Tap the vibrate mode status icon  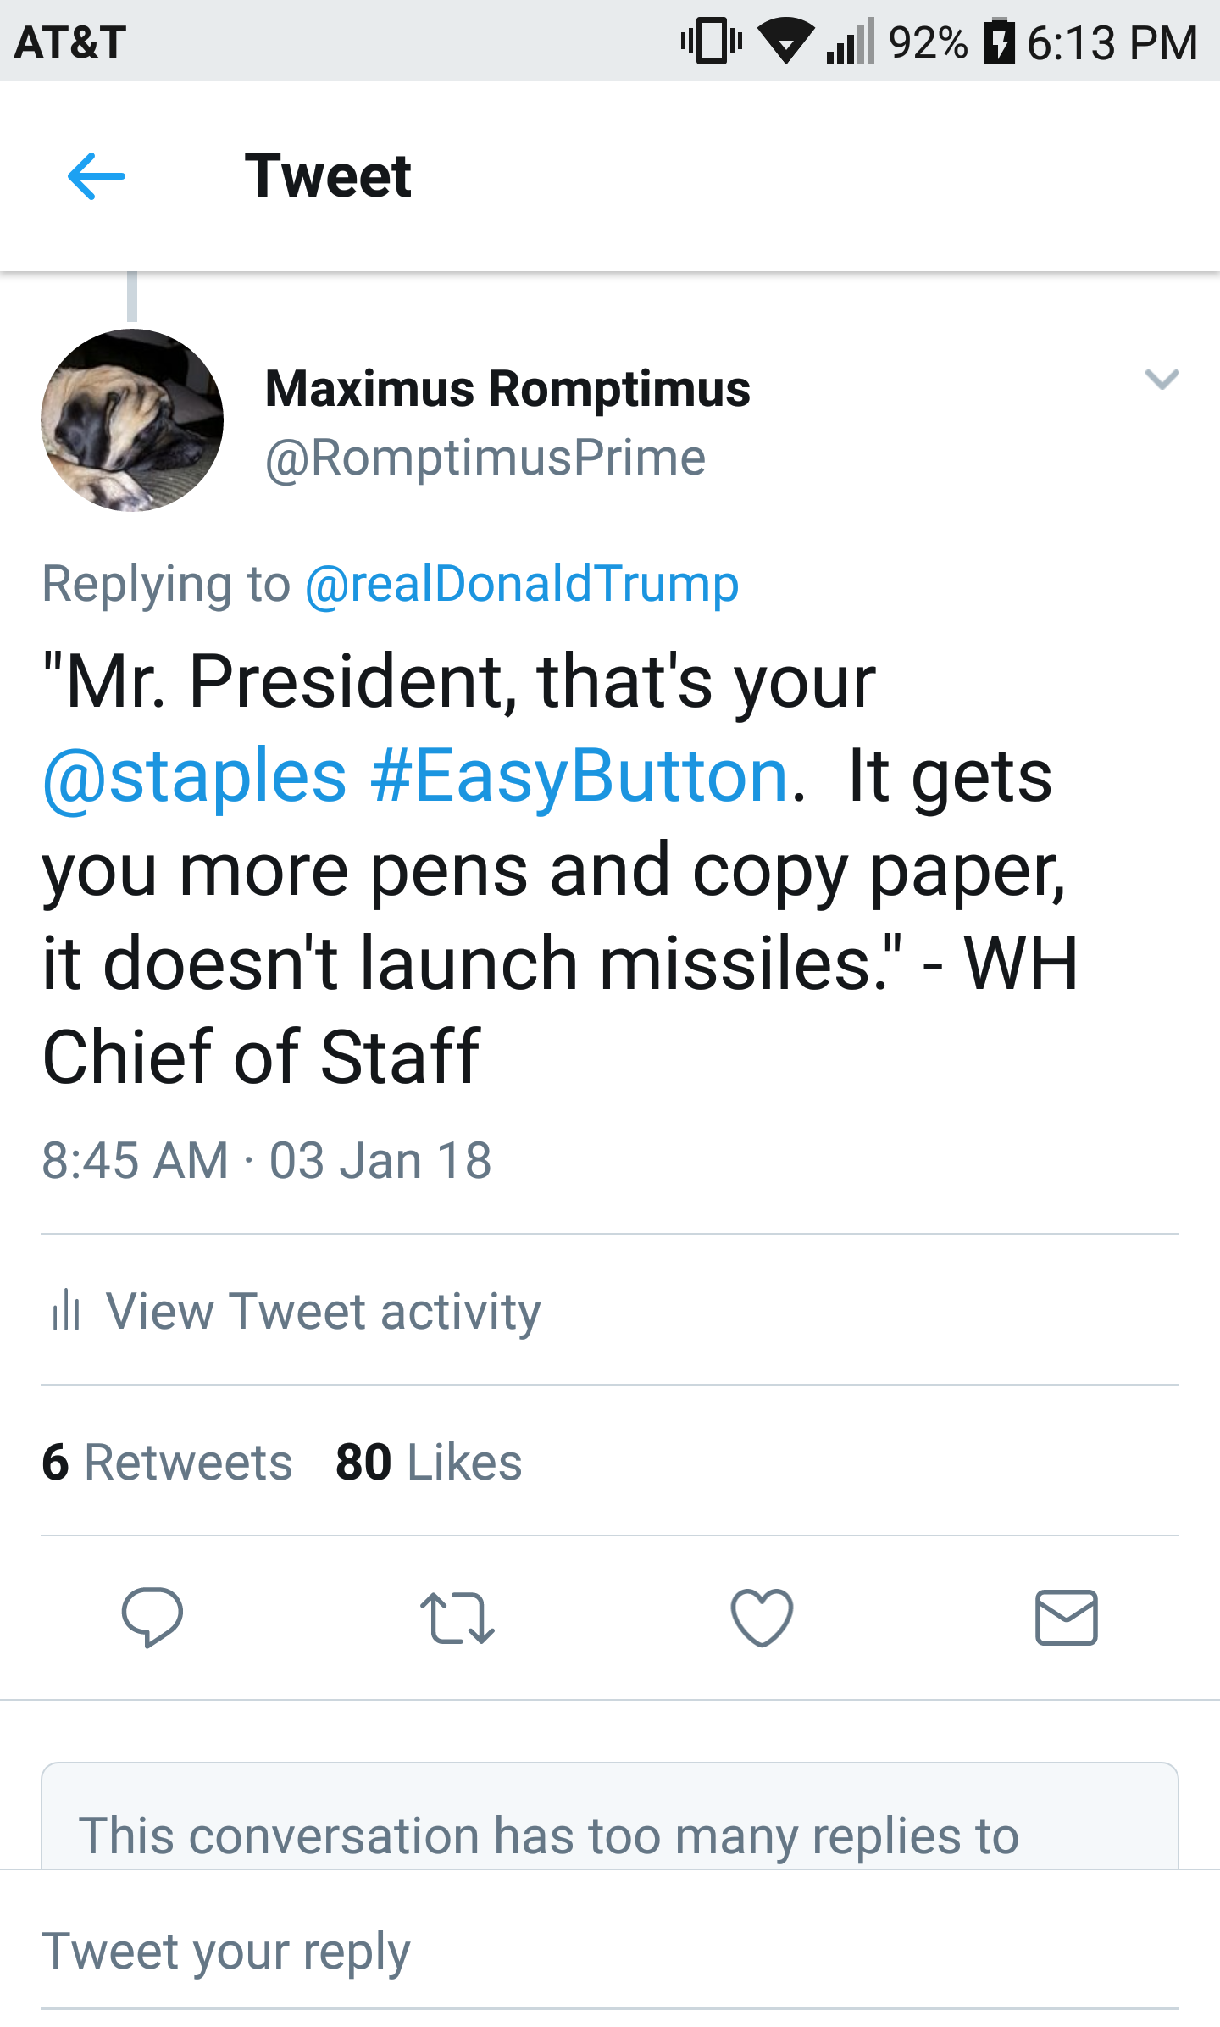click(712, 42)
